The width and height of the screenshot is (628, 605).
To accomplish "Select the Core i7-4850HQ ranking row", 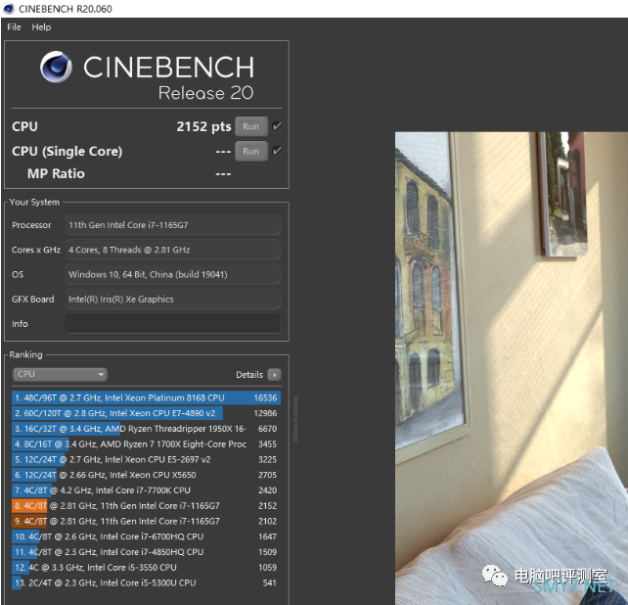I will 146,552.
